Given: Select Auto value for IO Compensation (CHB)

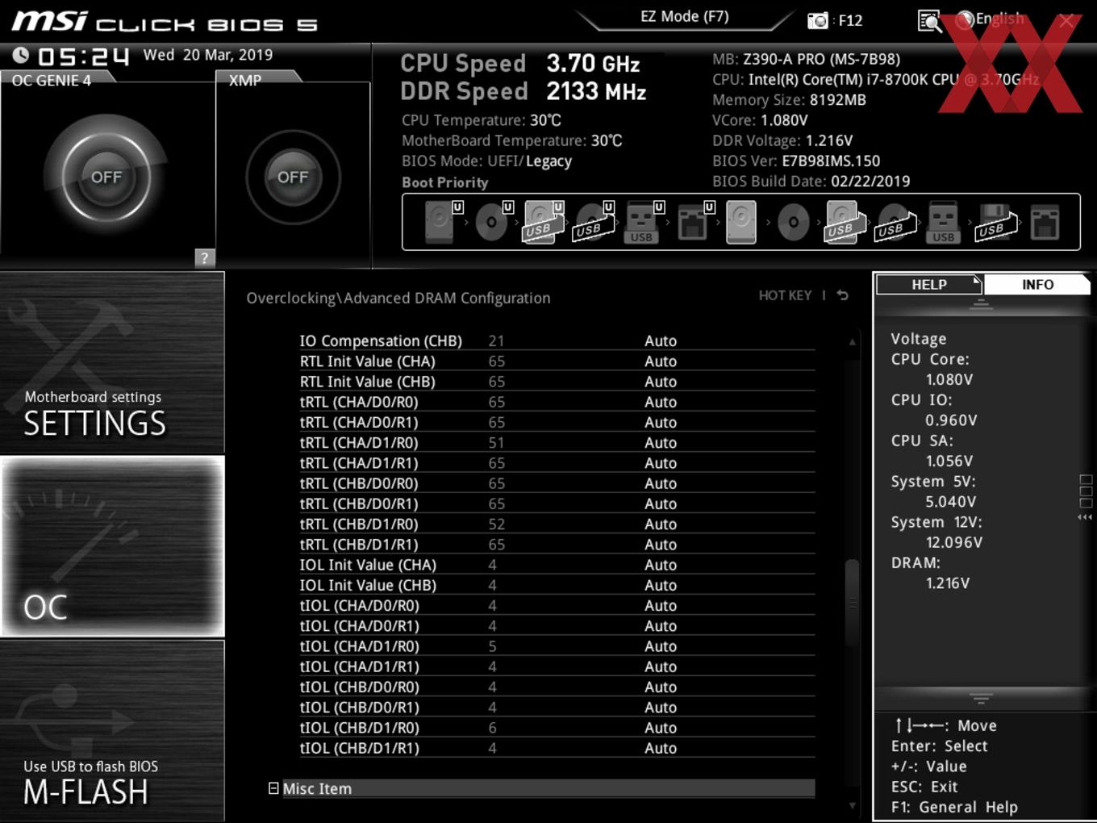Looking at the screenshot, I should tap(661, 340).
